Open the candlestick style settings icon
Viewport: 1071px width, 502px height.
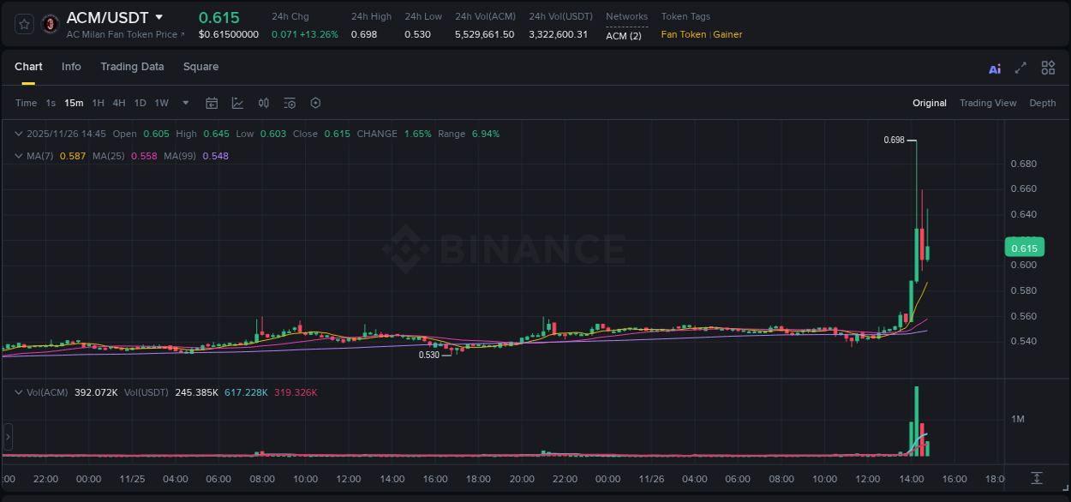[263, 103]
